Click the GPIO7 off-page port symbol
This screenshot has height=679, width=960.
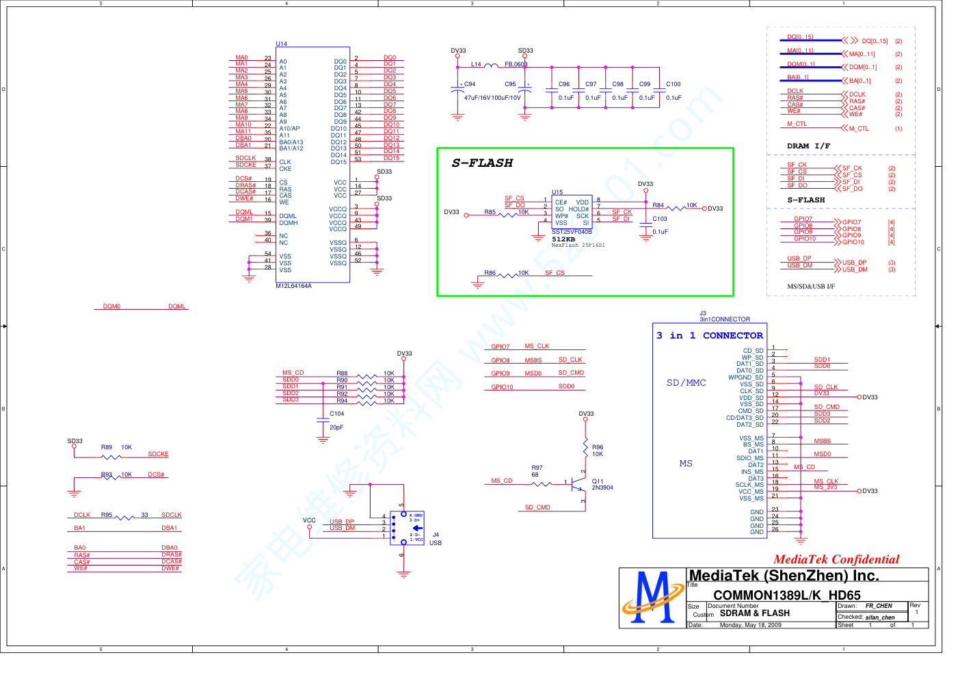point(838,222)
